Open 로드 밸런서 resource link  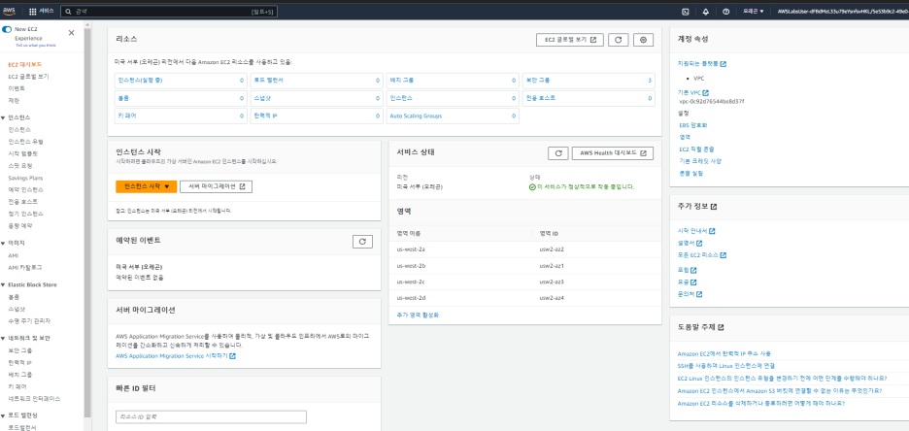tap(268, 80)
